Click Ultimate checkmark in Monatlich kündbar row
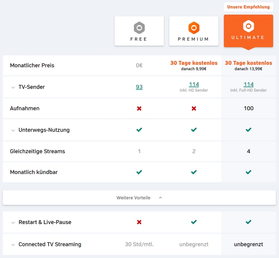This screenshot has width=279, height=258. click(x=248, y=172)
